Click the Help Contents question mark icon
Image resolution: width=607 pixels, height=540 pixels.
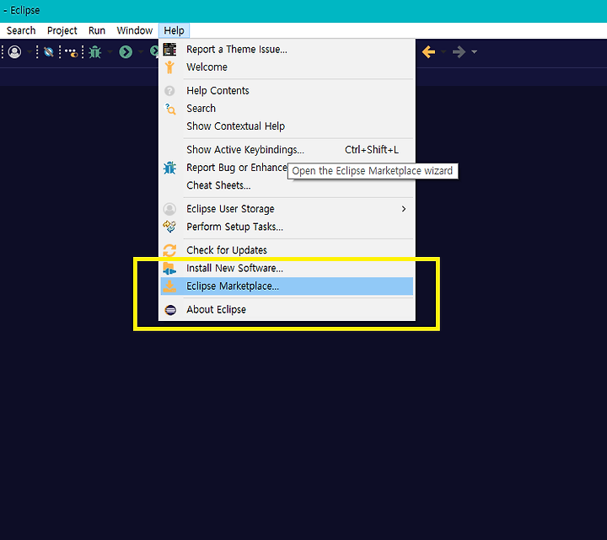click(169, 90)
